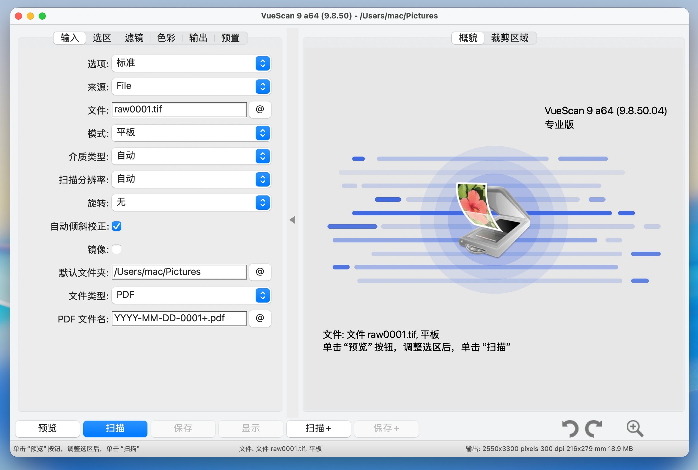Open the 旋转 dropdown showing 无
Screen dimensions: 698x470
tap(191, 202)
